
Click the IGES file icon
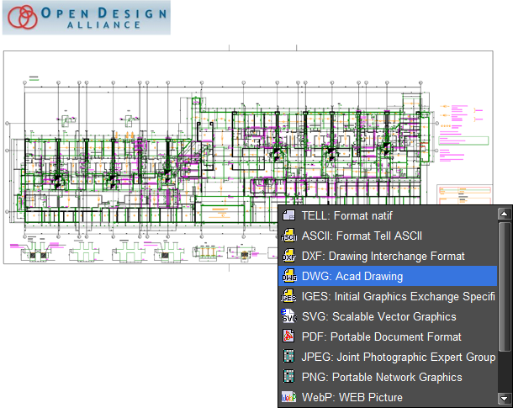click(x=288, y=296)
